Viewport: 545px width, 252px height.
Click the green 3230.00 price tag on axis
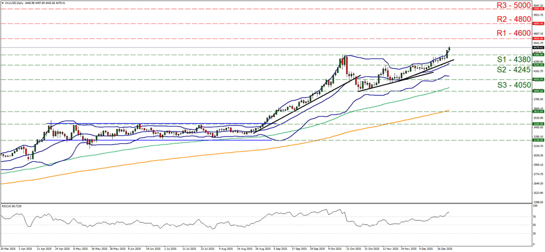point(537,140)
